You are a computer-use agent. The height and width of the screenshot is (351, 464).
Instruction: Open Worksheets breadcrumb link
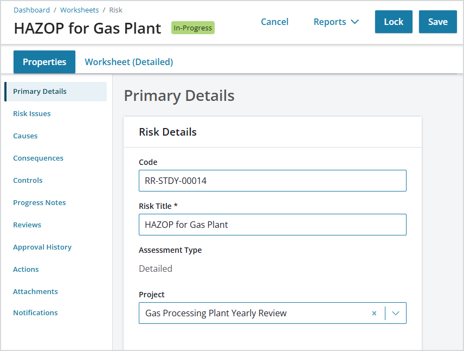[79, 10]
